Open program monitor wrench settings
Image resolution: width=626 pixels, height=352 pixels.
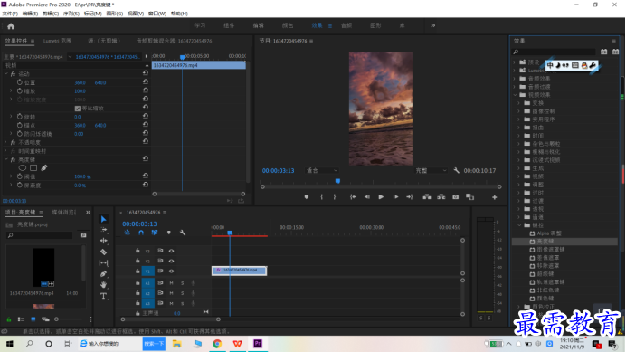456,171
